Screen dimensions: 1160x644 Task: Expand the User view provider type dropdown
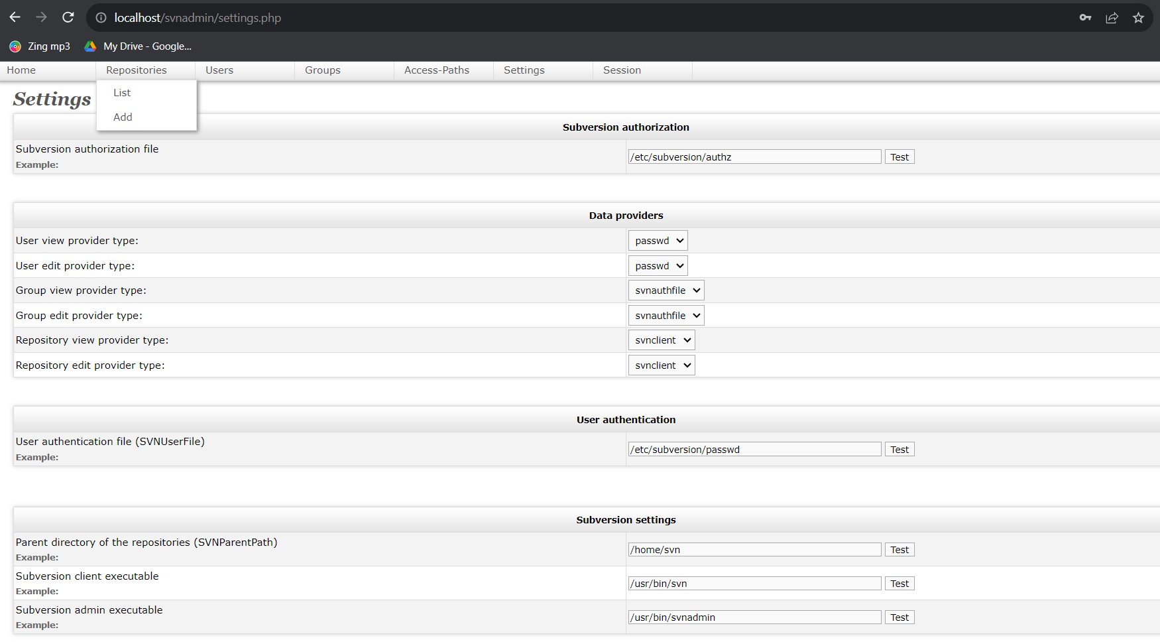point(658,241)
